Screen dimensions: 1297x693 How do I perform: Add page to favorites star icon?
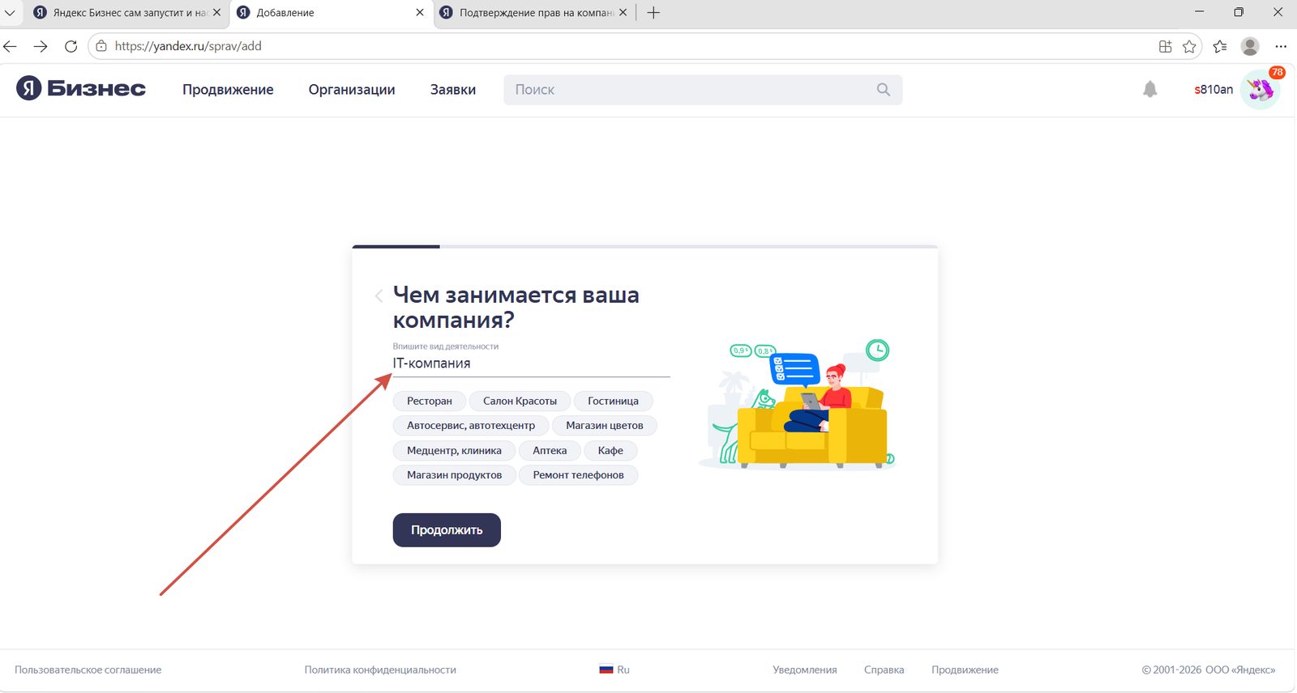click(x=1189, y=46)
